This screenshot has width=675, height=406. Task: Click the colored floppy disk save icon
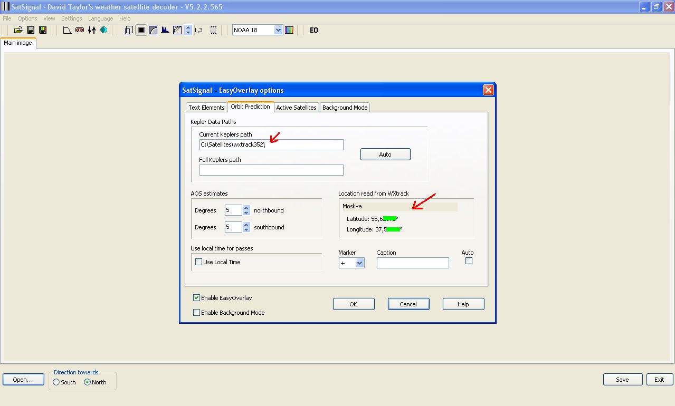(x=43, y=30)
